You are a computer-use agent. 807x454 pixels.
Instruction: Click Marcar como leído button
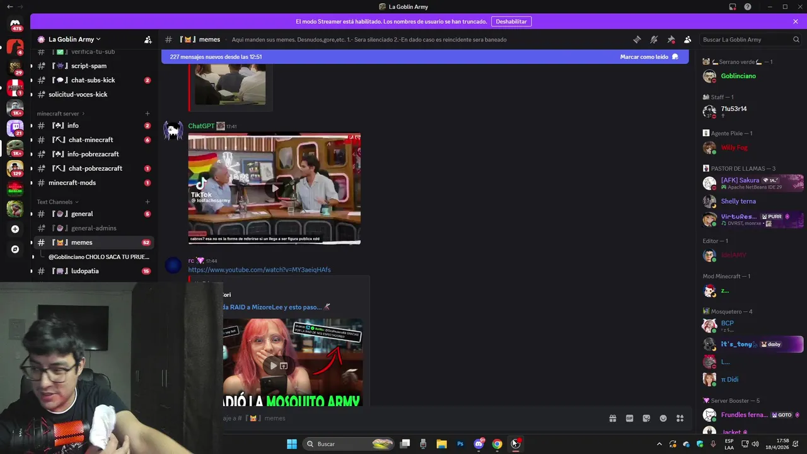pos(649,57)
